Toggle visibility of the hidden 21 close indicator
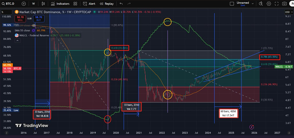The width and height of the screenshot is (294, 138). (x=34, y=25)
